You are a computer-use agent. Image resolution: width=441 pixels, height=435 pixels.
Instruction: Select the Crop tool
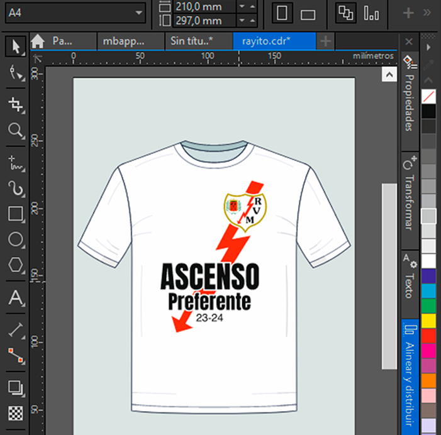(x=16, y=104)
